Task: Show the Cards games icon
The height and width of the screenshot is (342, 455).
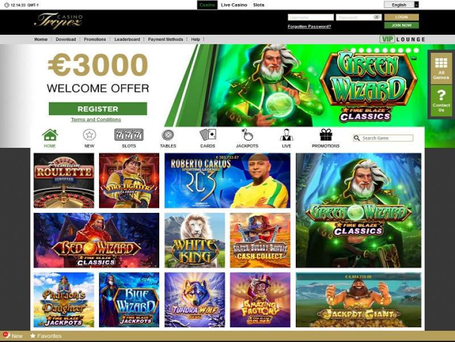Action: (208, 135)
